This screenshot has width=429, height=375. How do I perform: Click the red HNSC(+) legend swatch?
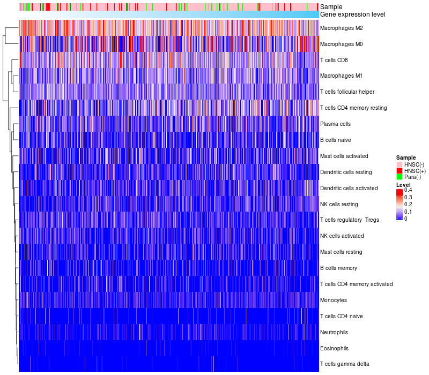(x=400, y=170)
